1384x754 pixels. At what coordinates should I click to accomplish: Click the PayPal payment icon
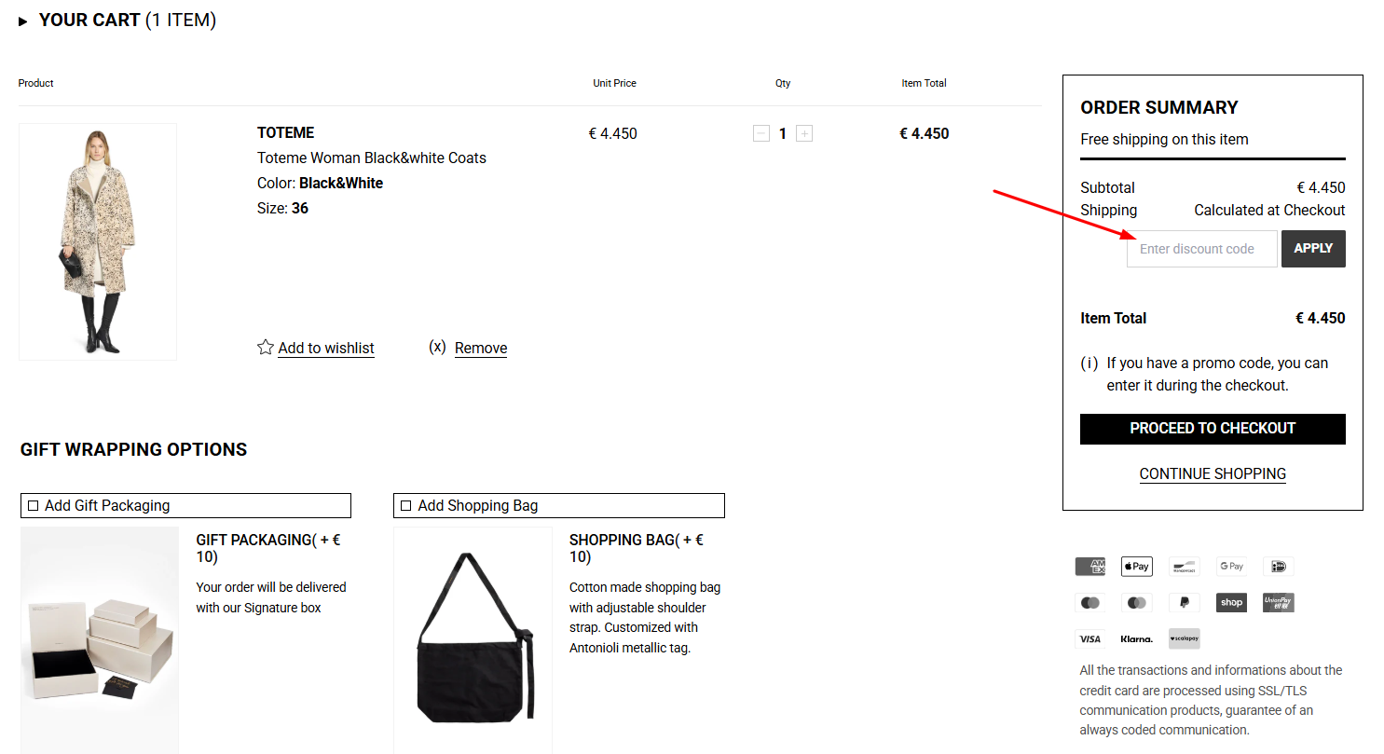click(1184, 603)
